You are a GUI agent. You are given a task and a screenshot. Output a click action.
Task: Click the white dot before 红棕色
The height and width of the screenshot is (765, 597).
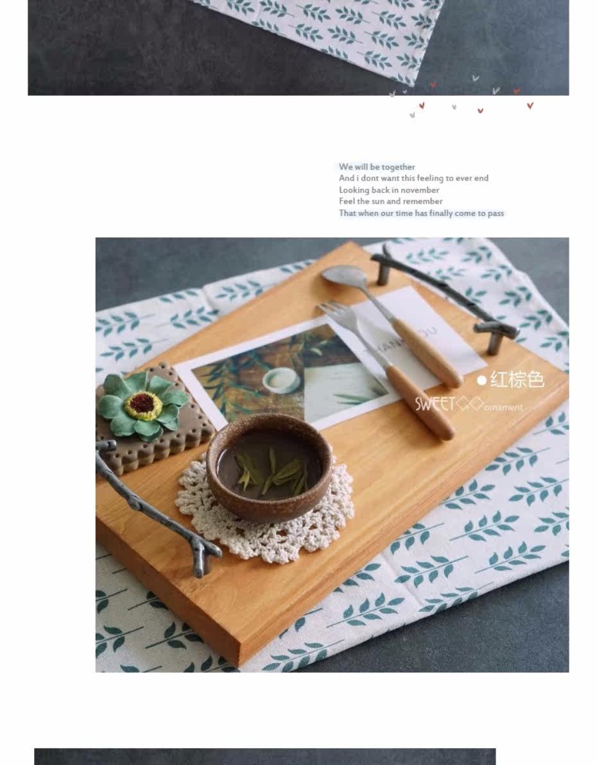tap(481, 380)
